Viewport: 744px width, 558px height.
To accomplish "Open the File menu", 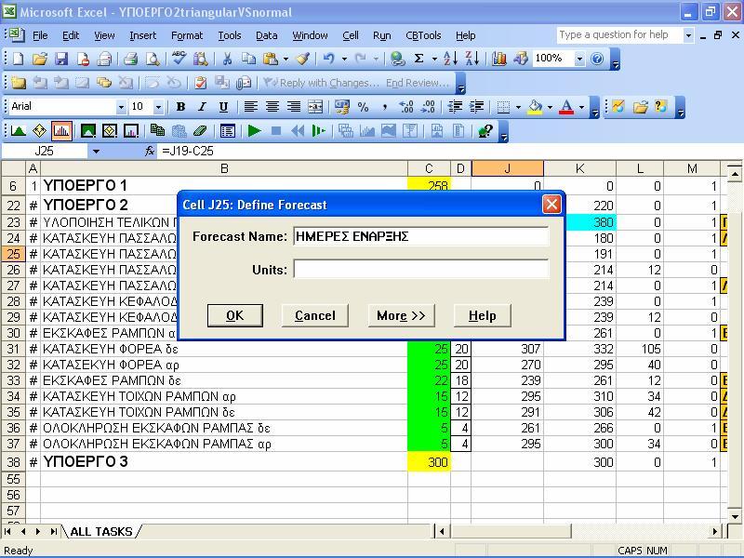I will 40,35.
